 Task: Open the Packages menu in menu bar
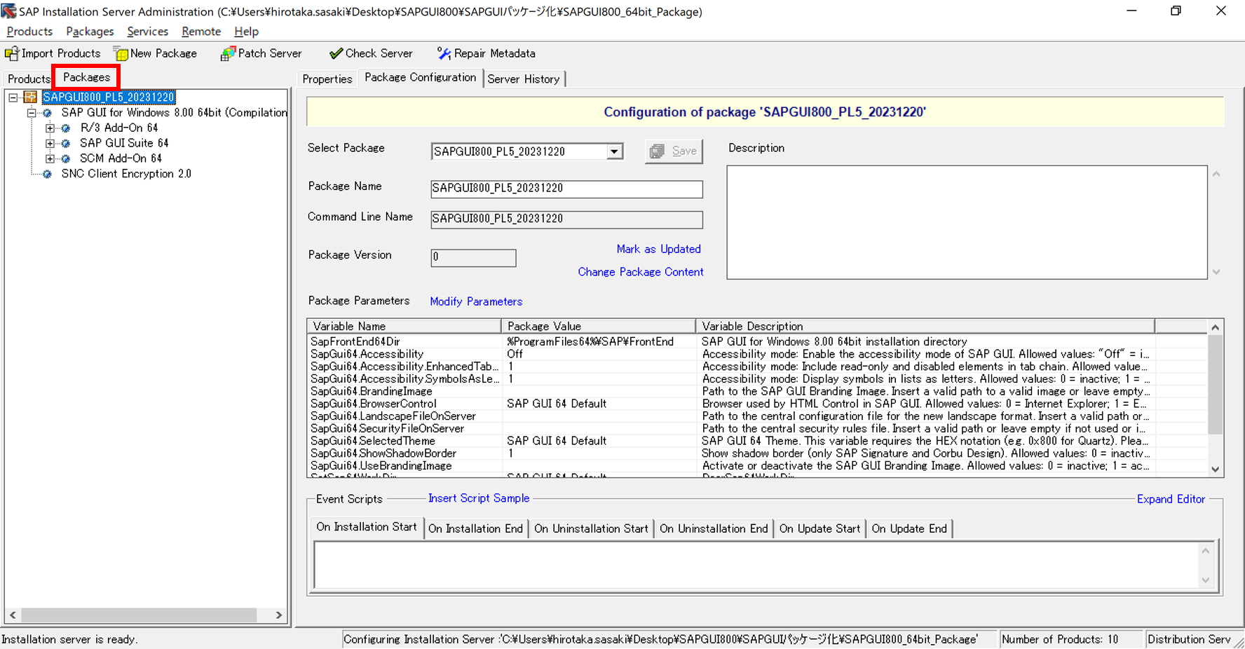coord(90,32)
